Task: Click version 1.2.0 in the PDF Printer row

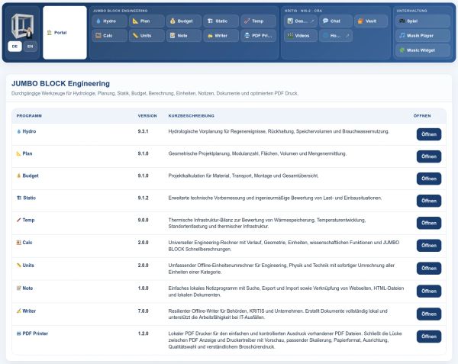Action: click(x=144, y=333)
